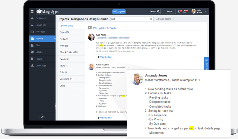Click Amanda Jones's large avatar in zoomed card
Image resolution: width=238 pixels, height=139 pixels.
pyautogui.click(x=137, y=79)
